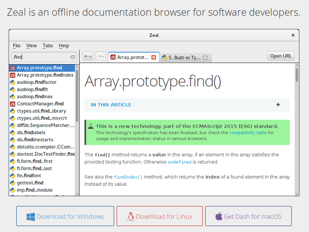Go forward with the right arrow button

coord(100,56)
